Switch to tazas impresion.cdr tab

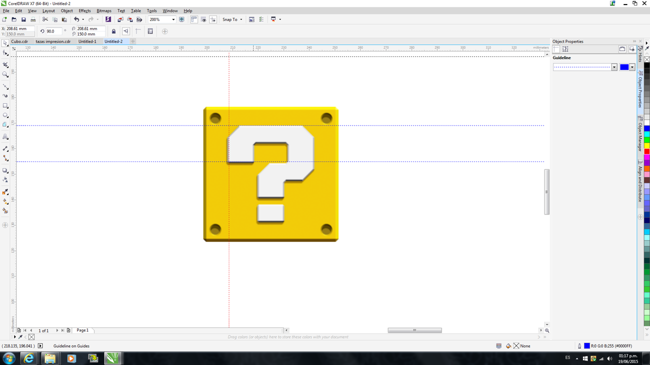[x=53, y=41]
